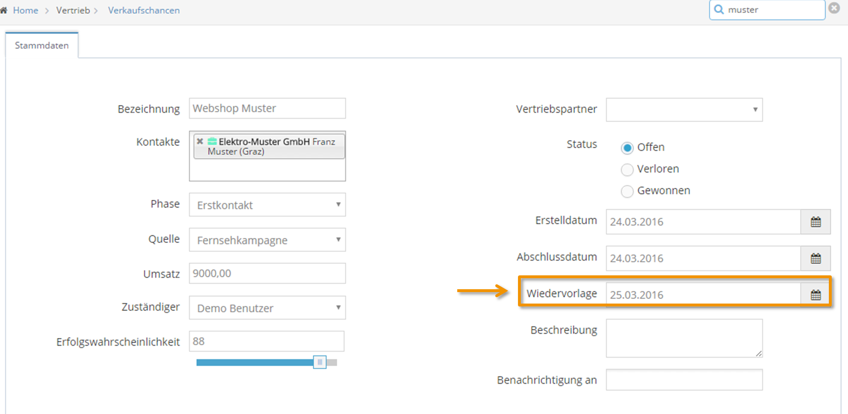
Task: Switch to the Stammdaten tab
Action: tap(42, 45)
